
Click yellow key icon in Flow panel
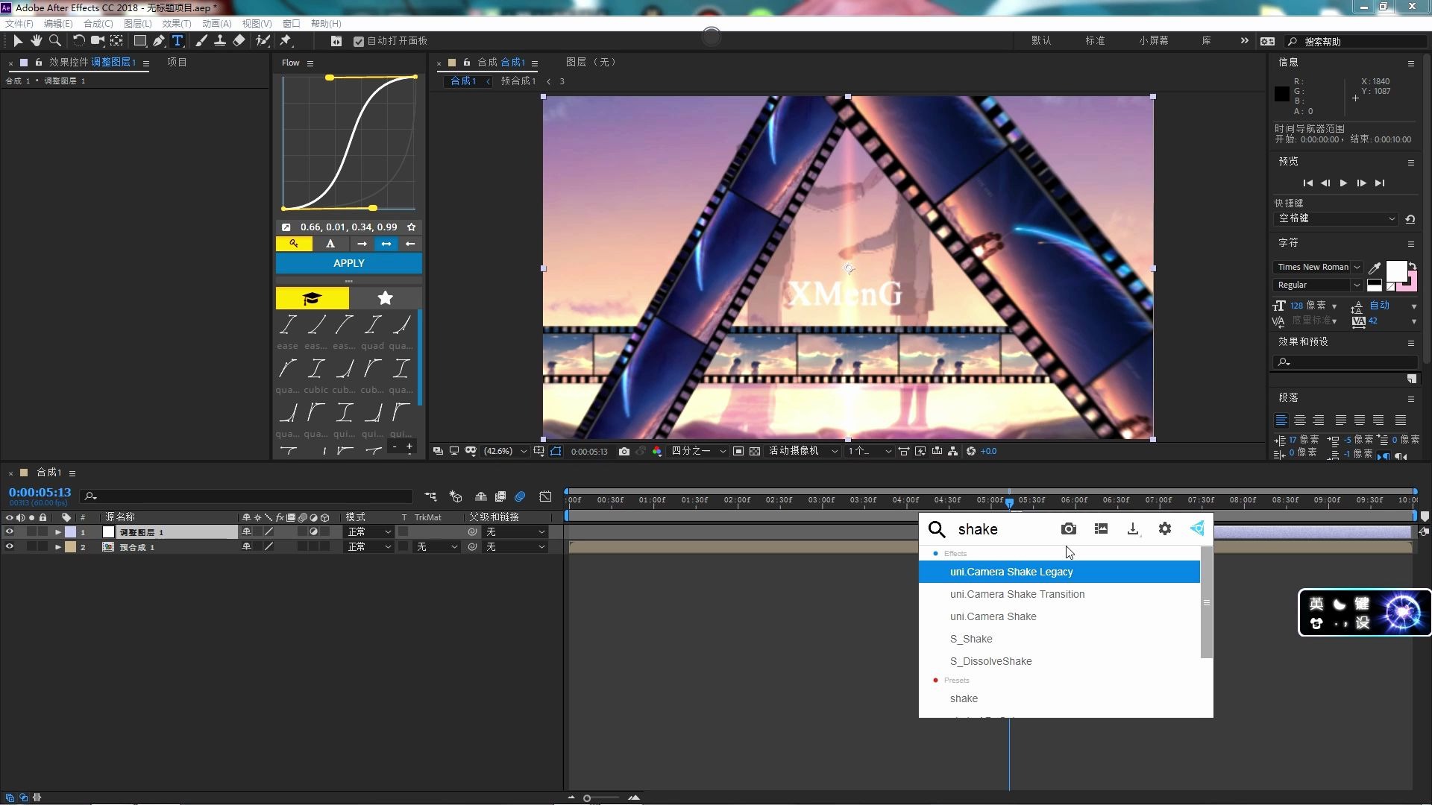(x=294, y=244)
